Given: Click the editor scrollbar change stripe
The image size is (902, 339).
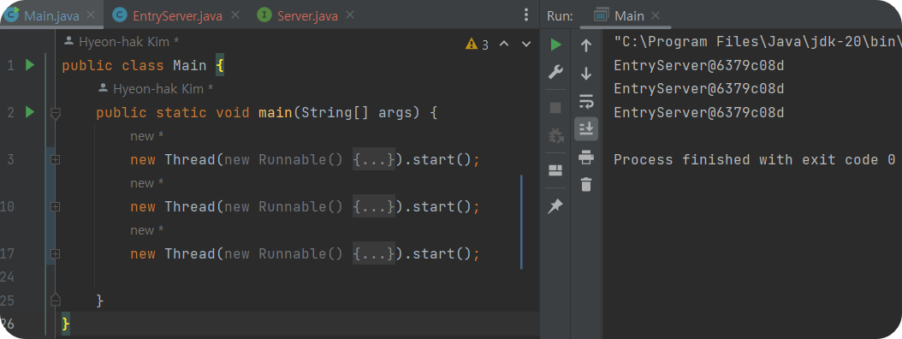Looking at the screenshot, I should coord(521,223).
